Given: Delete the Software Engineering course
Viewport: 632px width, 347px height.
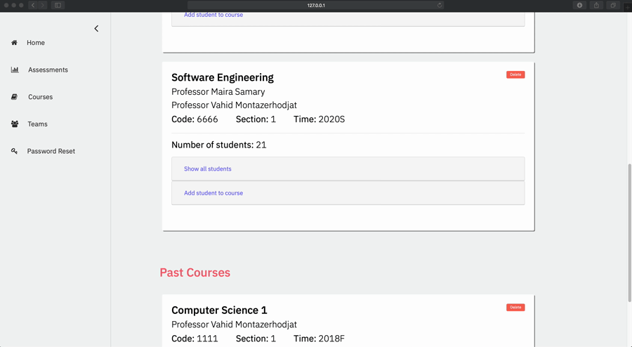Looking at the screenshot, I should (515, 74).
